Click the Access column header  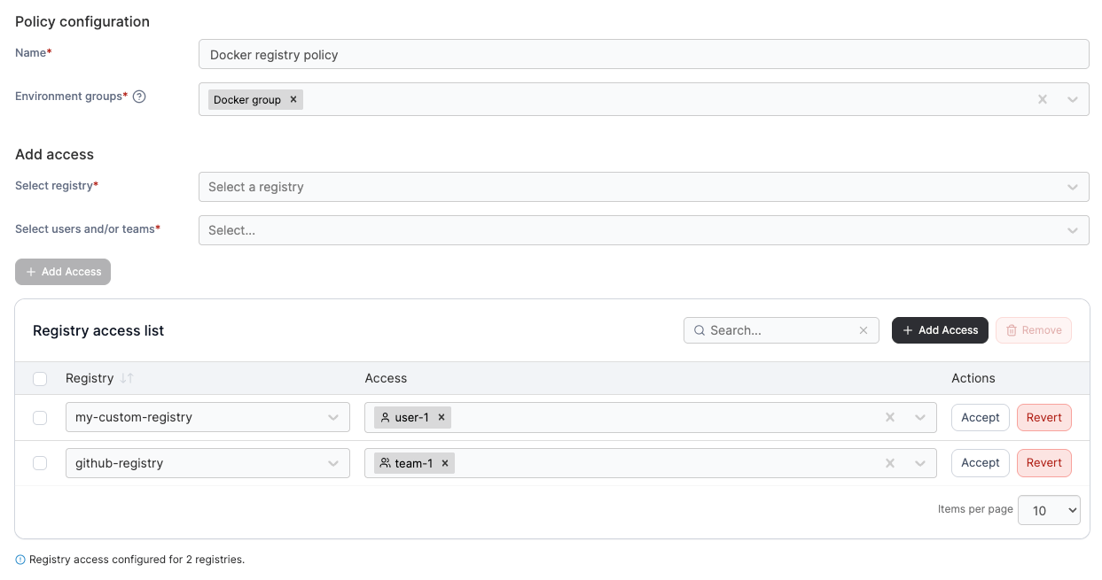click(x=386, y=378)
